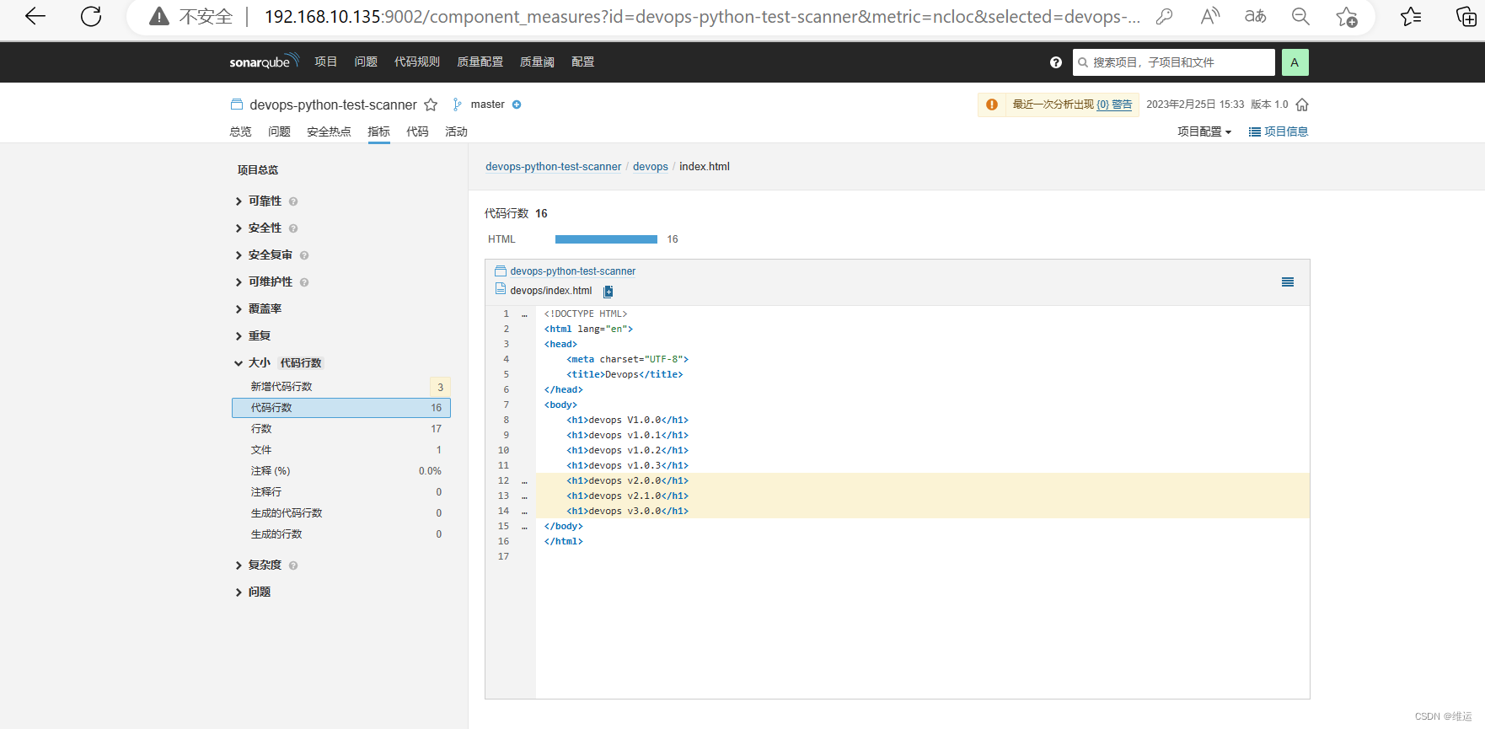Open devops-python-test-scanner breadcrumb link
This screenshot has height=729, width=1485.
tap(553, 167)
